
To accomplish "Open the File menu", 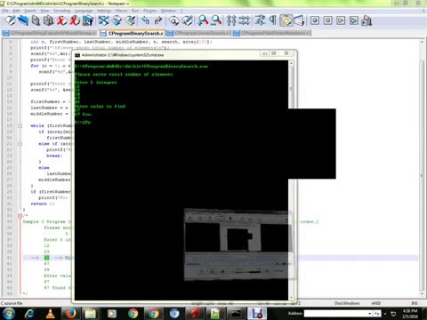I will [5, 11].
